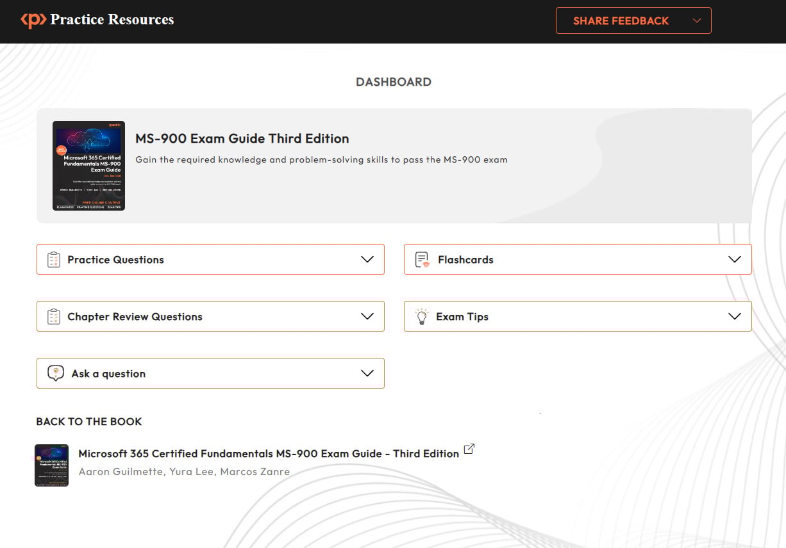Click the SHARE FEEDBACK button
Viewport: 786px width, 548px height.
[620, 20]
